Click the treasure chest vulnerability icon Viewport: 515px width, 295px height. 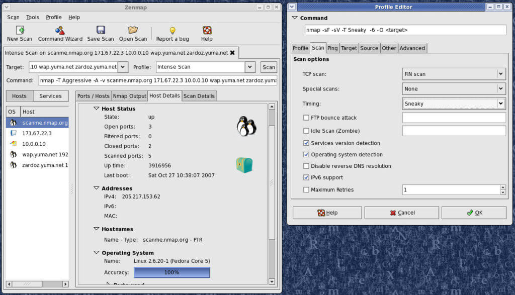(x=244, y=165)
